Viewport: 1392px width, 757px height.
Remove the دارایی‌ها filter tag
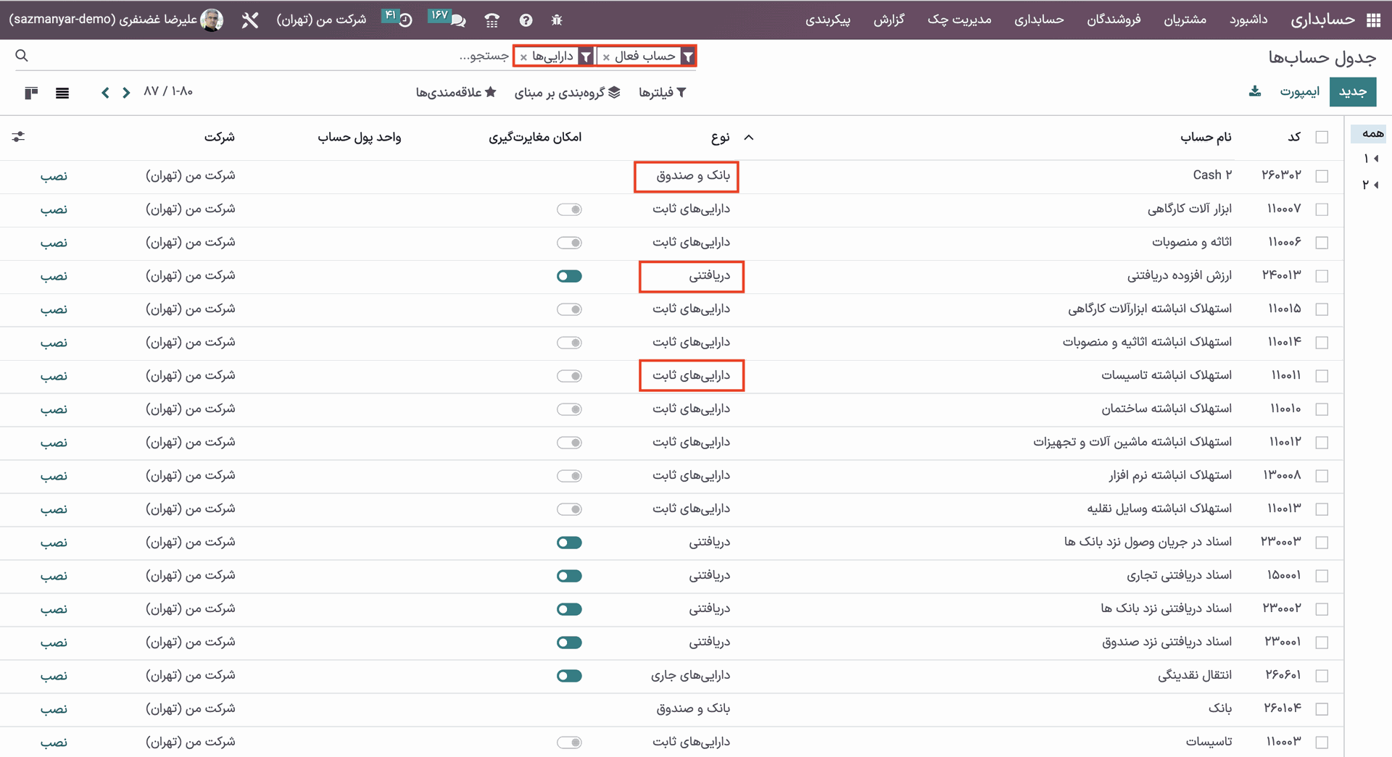point(523,57)
